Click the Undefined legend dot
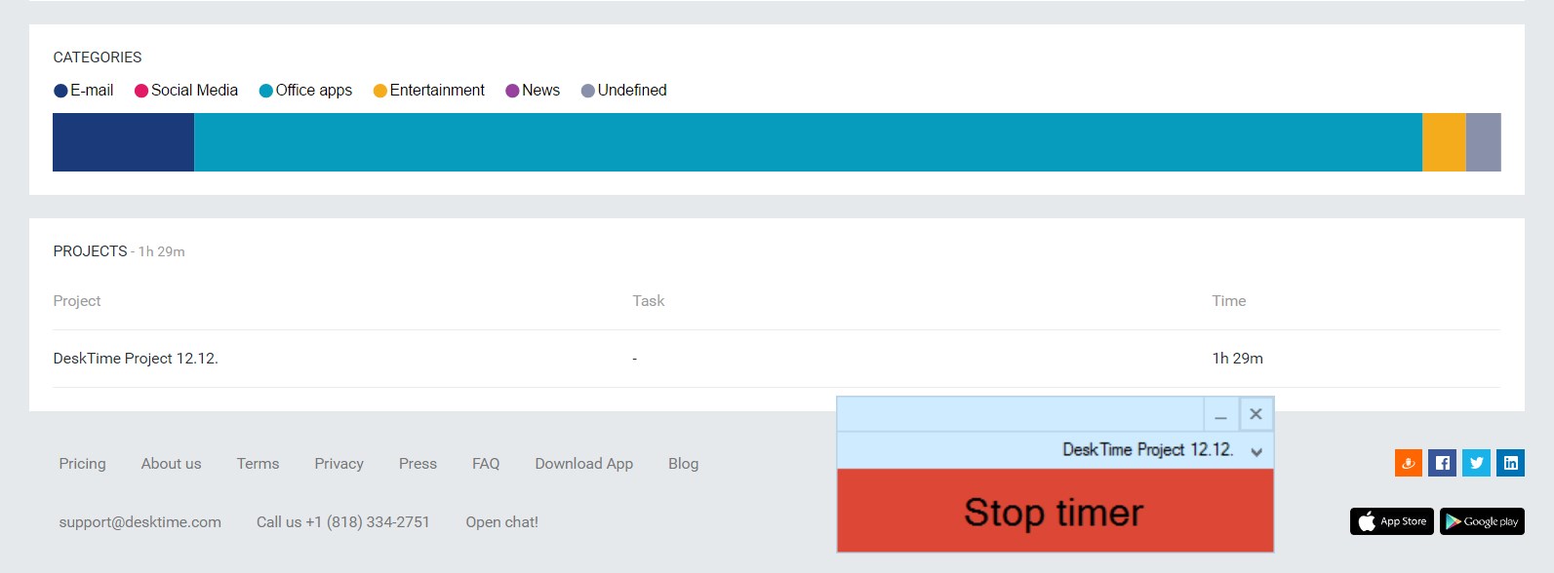The width and height of the screenshot is (1554, 573). [588, 91]
